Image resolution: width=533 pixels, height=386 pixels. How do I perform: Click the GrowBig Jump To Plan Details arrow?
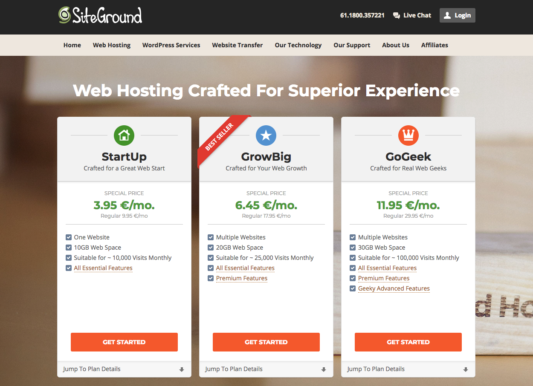pyautogui.click(x=324, y=369)
